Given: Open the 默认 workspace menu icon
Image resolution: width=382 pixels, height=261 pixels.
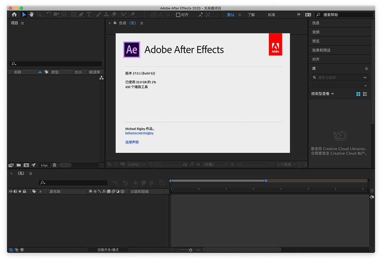Looking at the screenshot, I should pyautogui.click(x=240, y=15).
